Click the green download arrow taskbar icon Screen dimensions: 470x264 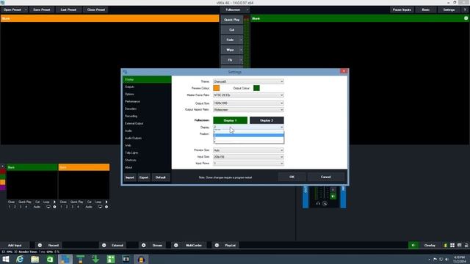95,259
